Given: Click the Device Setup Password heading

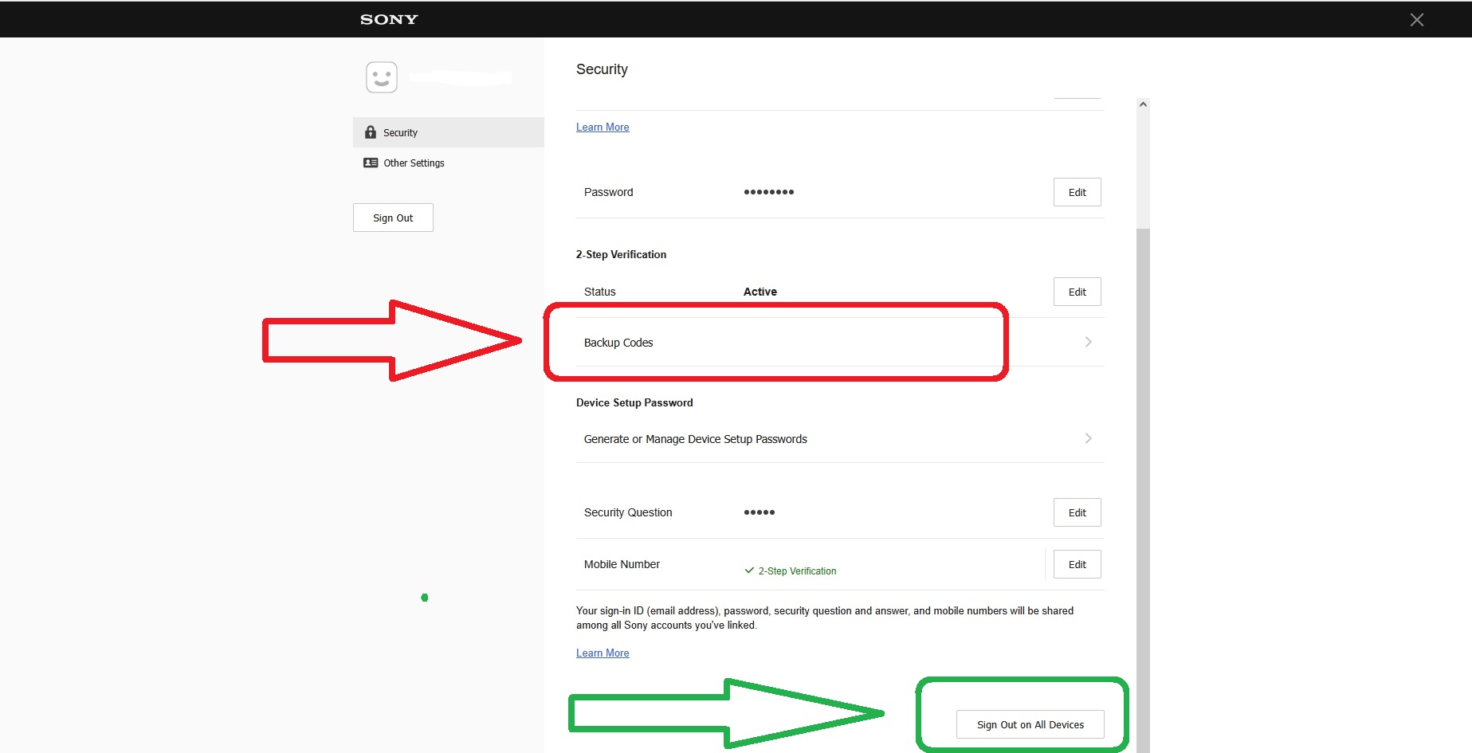Looking at the screenshot, I should [x=634, y=402].
